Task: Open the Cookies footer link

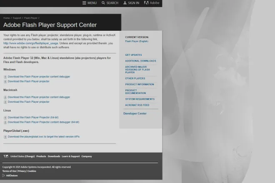Action: click(32, 171)
